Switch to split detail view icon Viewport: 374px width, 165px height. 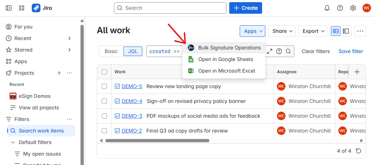346,31
